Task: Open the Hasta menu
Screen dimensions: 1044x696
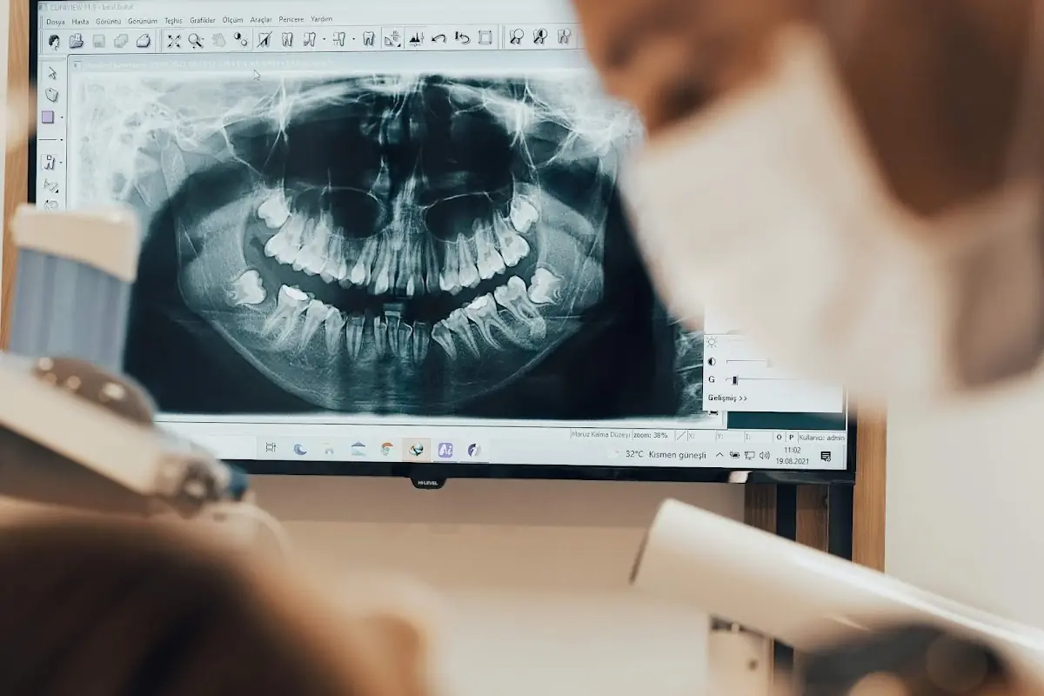Action: [80, 21]
